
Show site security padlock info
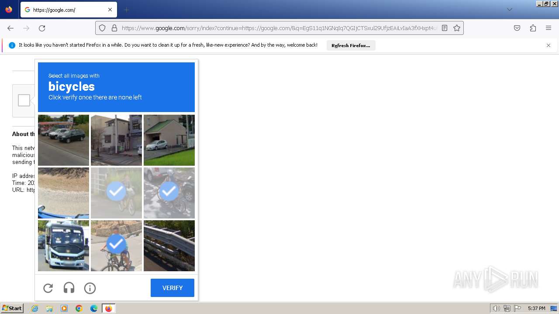click(x=114, y=28)
